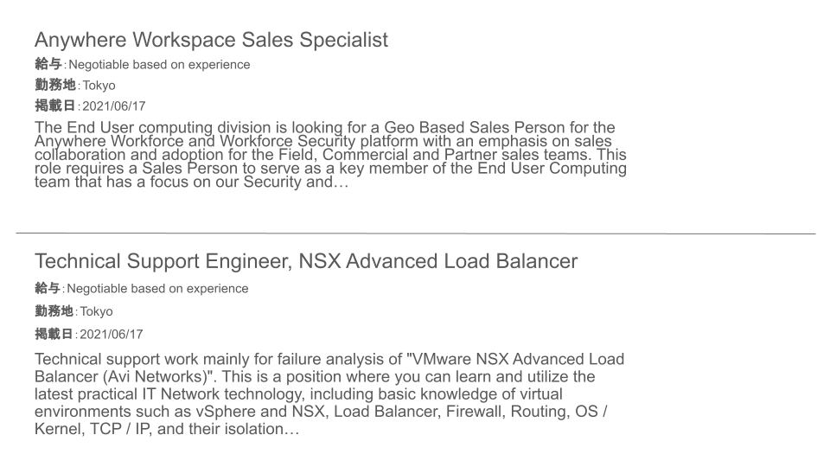Click the 掲載日 label in first listing

pyautogui.click(x=55, y=106)
